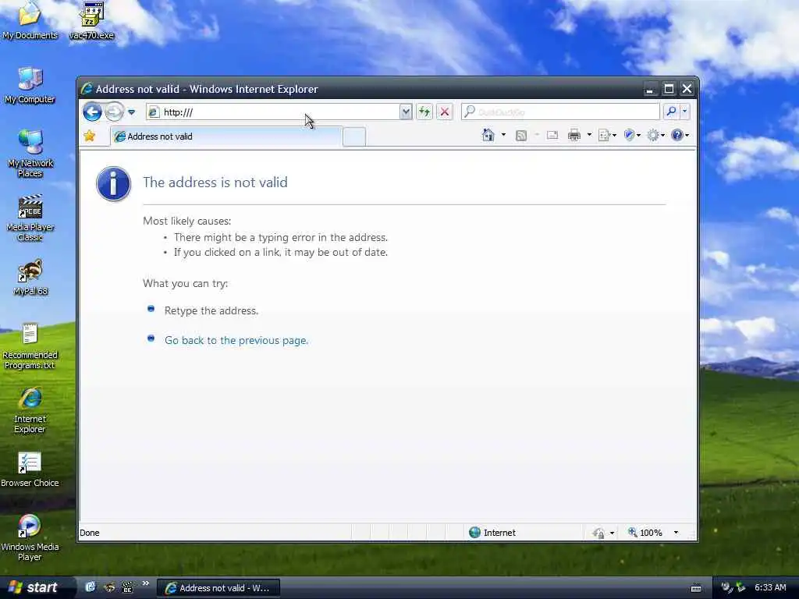Click the Protected mode lock icon in status bar

[598, 533]
